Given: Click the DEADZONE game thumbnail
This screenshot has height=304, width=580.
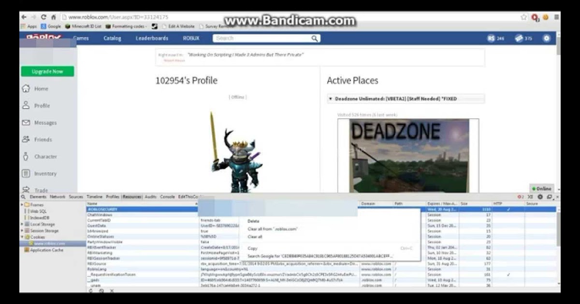Looking at the screenshot, I should [x=408, y=155].
